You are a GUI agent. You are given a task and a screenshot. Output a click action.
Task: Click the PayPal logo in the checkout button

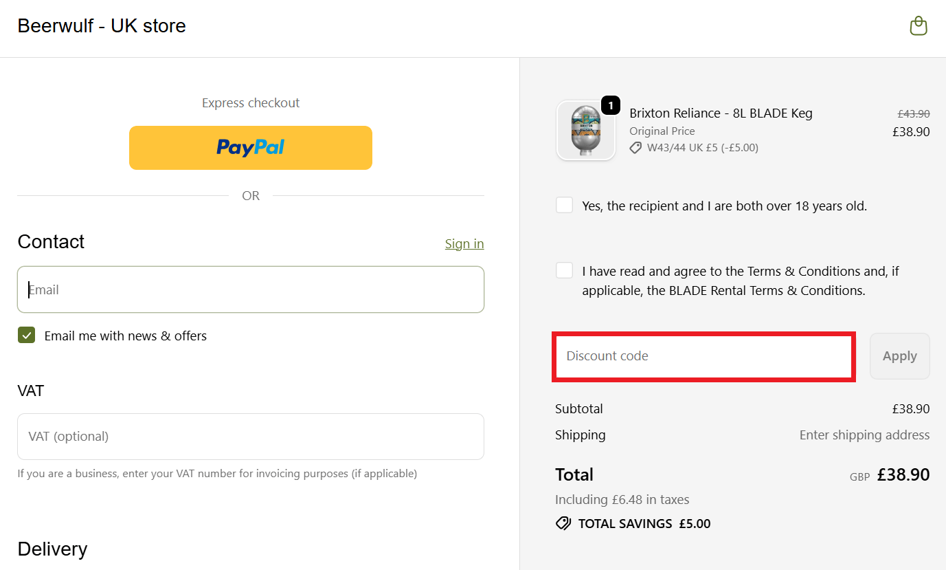click(x=250, y=147)
